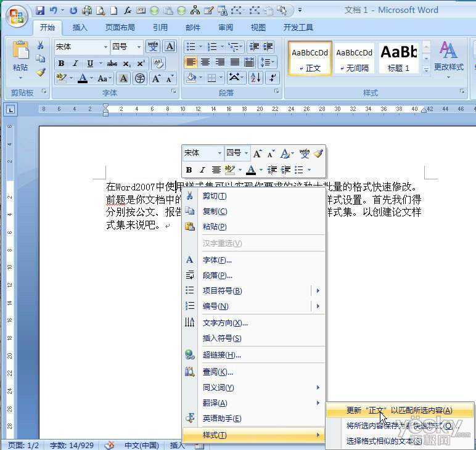Click the Grow Font icon in ribbon

point(156,78)
